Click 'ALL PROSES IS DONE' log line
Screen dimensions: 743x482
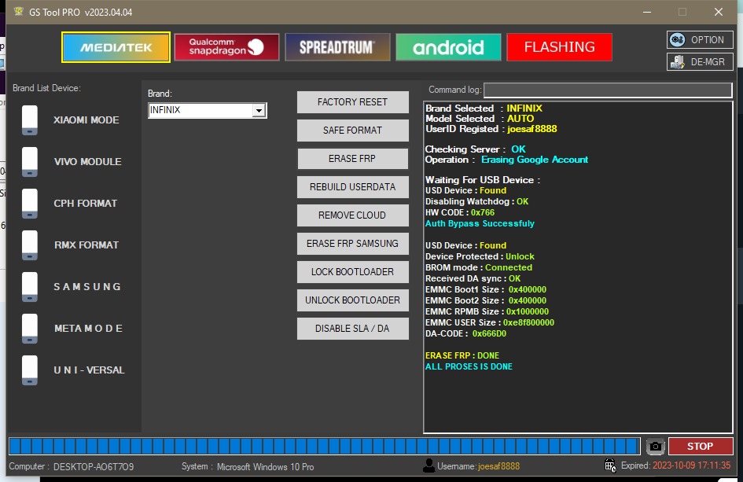(x=469, y=366)
